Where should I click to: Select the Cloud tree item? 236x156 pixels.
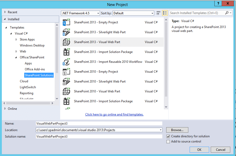[24, 81]
